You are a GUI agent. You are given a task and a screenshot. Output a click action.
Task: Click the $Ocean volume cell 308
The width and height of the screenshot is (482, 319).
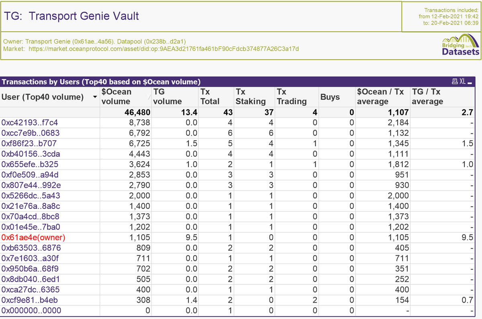point(143,300)
